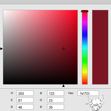
Task: Select cyan on the hue strip
Action: pyautogui.click(x=85, y=47)
